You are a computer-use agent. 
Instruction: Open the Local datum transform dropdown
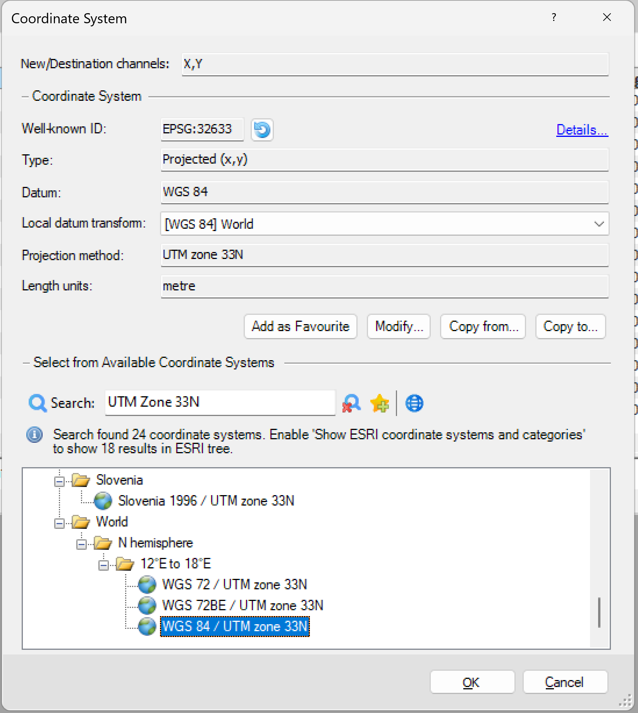point(598,224)
